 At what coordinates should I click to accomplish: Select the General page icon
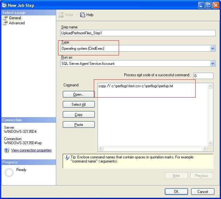click(5, 18)
